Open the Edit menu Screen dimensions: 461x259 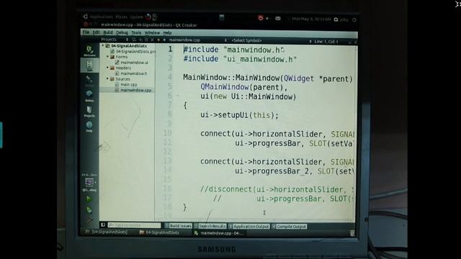point(97,32)
